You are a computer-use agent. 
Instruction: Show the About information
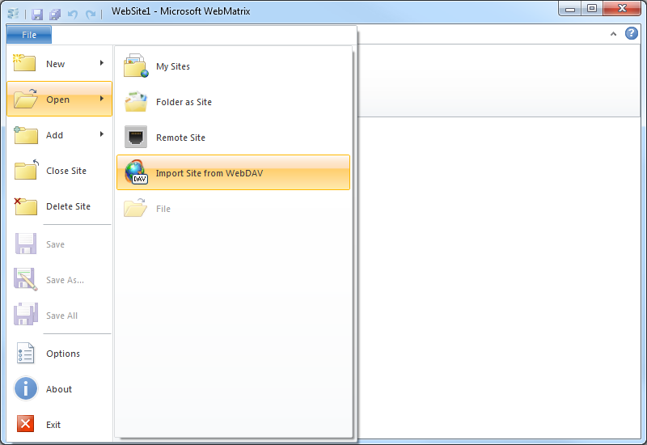click(59, 389)
